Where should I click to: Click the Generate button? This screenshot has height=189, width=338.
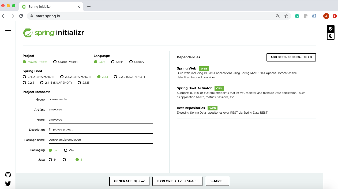click(129, 181)
